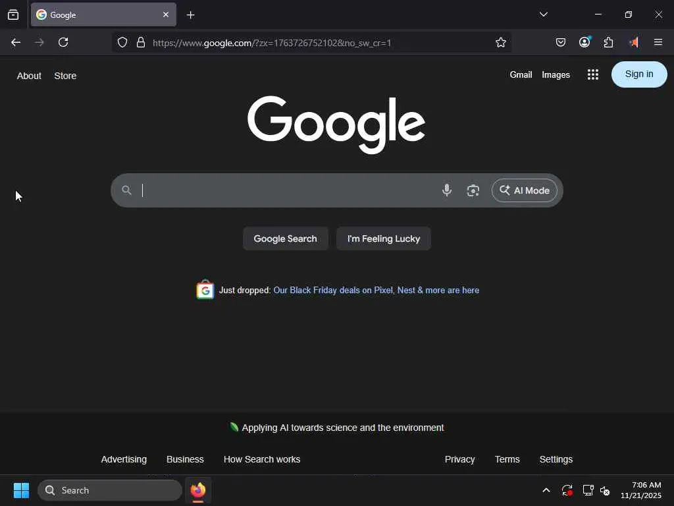The height and width of the screenshot is (506, 674).
Task: Go back with the back arrow
Action: (x=16, y=42)
